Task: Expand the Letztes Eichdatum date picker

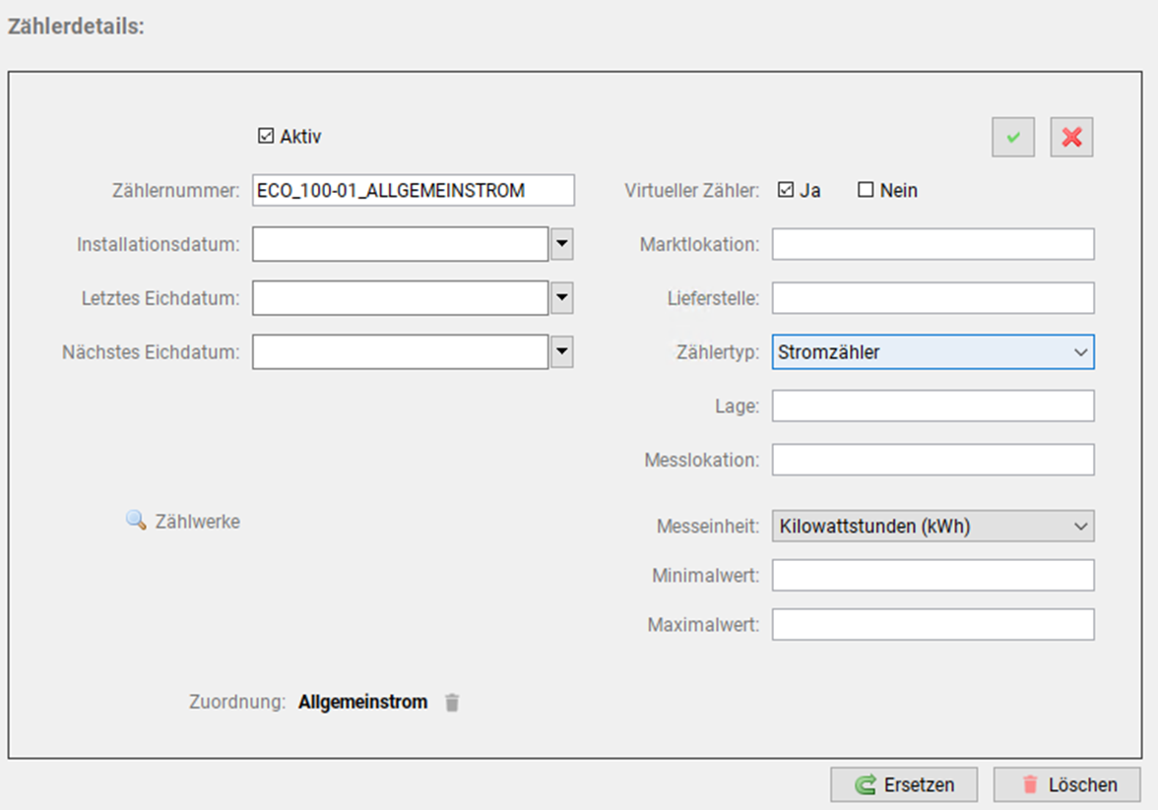Action: click(561, 297)
